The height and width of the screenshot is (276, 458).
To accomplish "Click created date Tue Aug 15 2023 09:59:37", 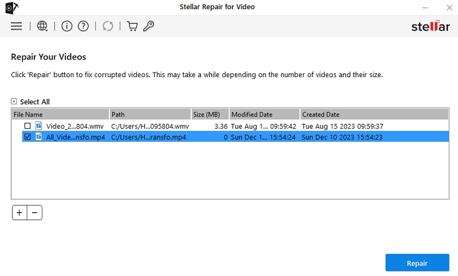I will 342,126.
